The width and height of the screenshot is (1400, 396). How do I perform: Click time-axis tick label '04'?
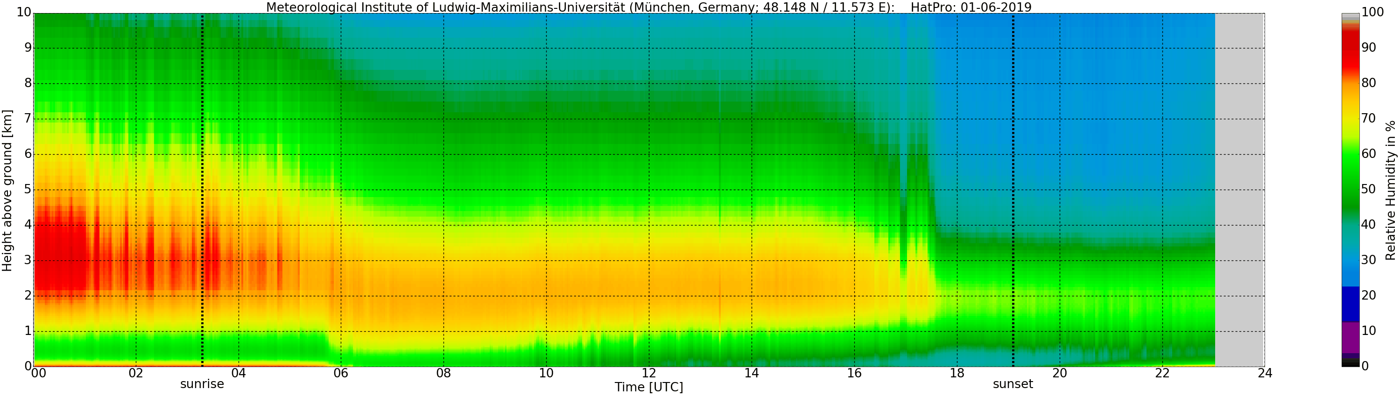pos(239,373)
